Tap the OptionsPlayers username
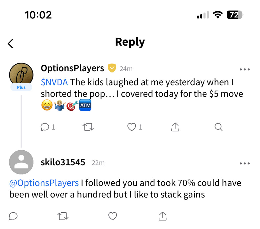260x229 pixels. tap(72, 68)
